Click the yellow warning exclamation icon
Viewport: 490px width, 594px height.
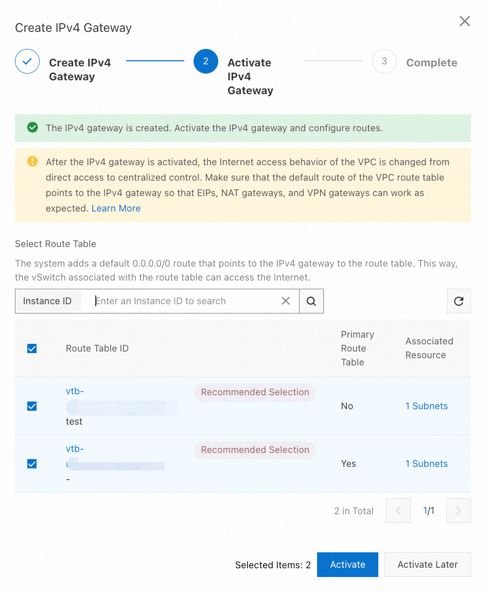(32, 161)
